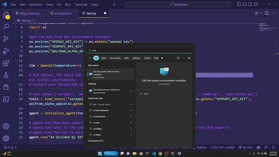Open the Run menu

coord(68,4)
